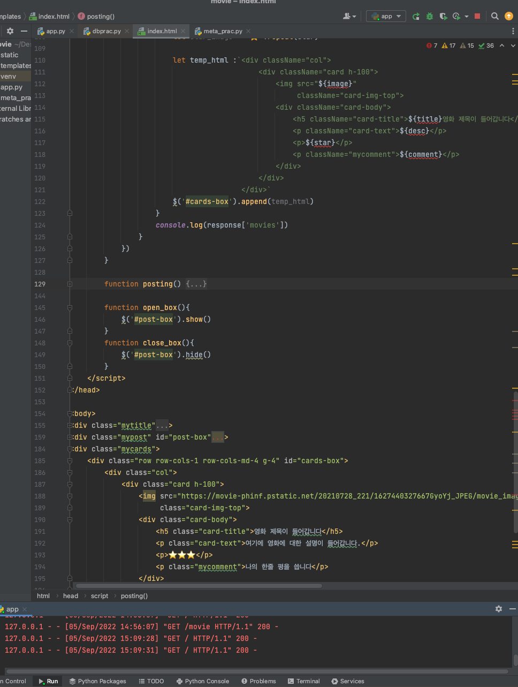Close the app tab in Run panel
The width and height of the screenshot is (518, 687).
25,609
